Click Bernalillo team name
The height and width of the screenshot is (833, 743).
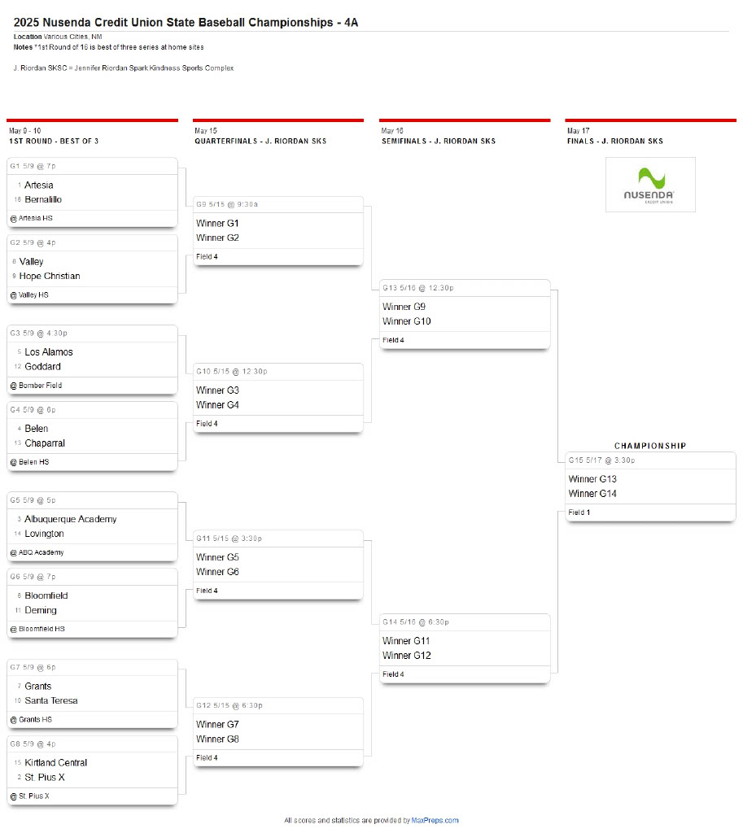[43, 200]
